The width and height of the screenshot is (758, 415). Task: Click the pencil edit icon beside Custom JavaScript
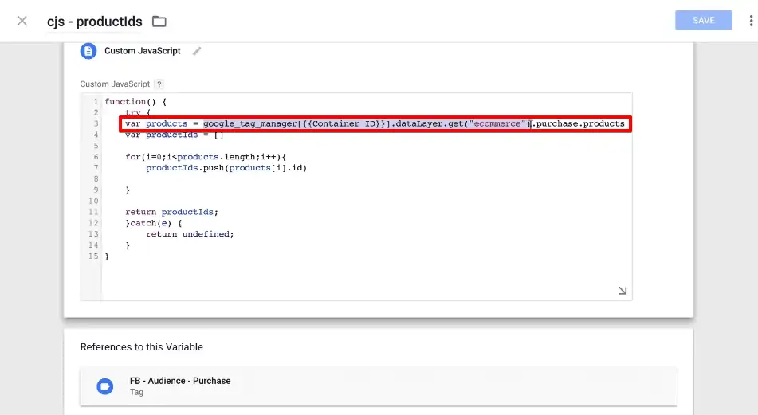[x=197, y=51]
